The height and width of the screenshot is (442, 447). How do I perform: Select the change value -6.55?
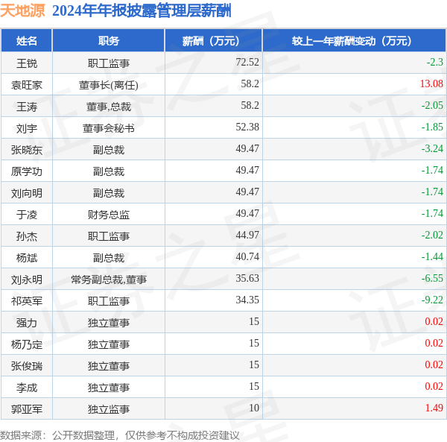click(x=432, y=278)
